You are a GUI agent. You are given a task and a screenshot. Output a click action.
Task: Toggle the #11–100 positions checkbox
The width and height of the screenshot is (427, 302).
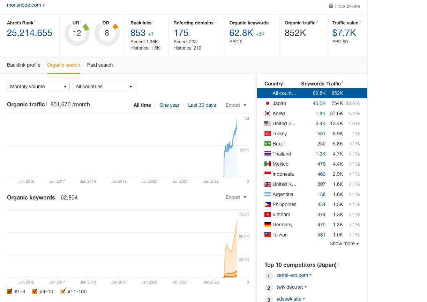[63, 291]
